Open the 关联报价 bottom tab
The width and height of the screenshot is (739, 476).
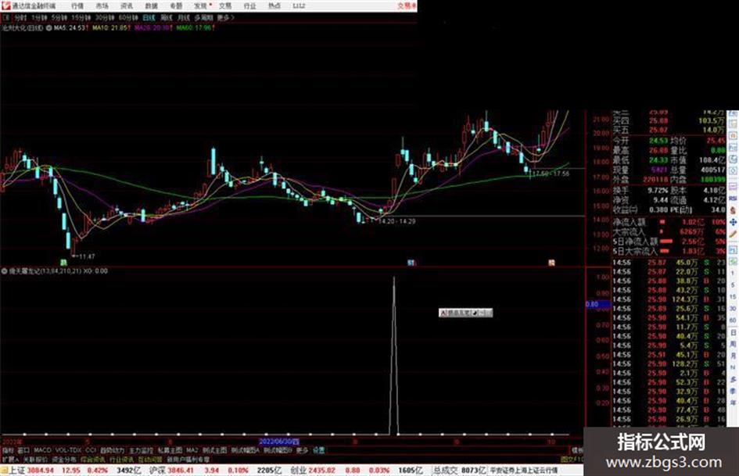[35, 459]
